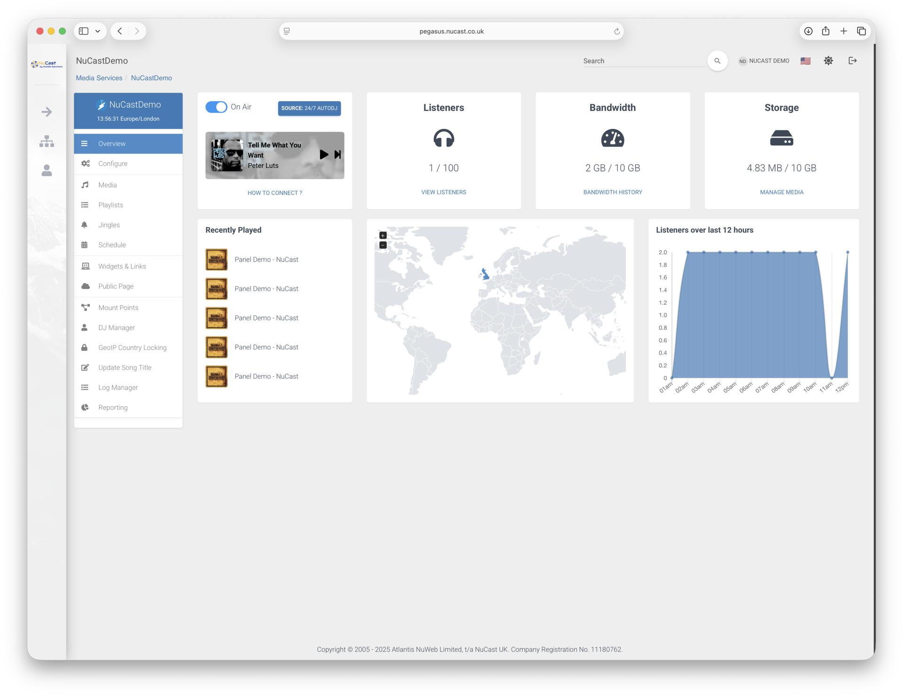The height and width of the screenshot is (696, 903).
Task: Toggle the On Air switch
Action: tap(216, 107)
